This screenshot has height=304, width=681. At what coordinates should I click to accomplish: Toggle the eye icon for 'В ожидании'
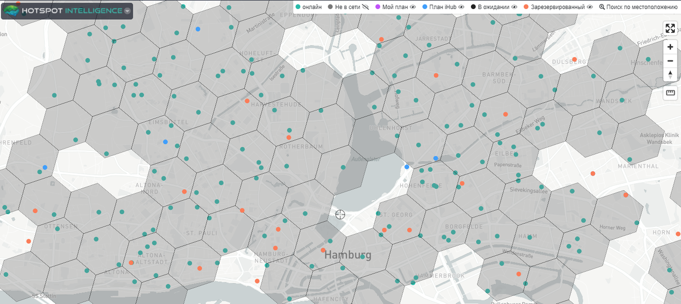[x=514, y=7]
